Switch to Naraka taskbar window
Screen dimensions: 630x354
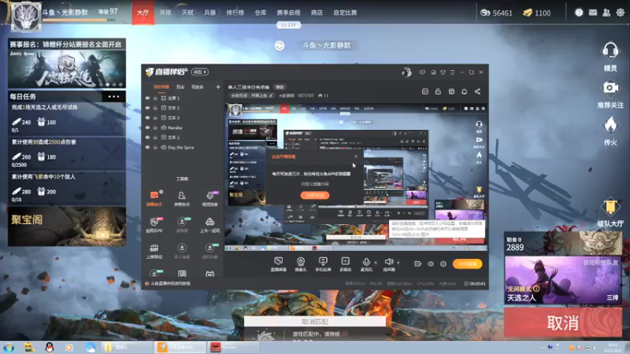pos(233,347)
